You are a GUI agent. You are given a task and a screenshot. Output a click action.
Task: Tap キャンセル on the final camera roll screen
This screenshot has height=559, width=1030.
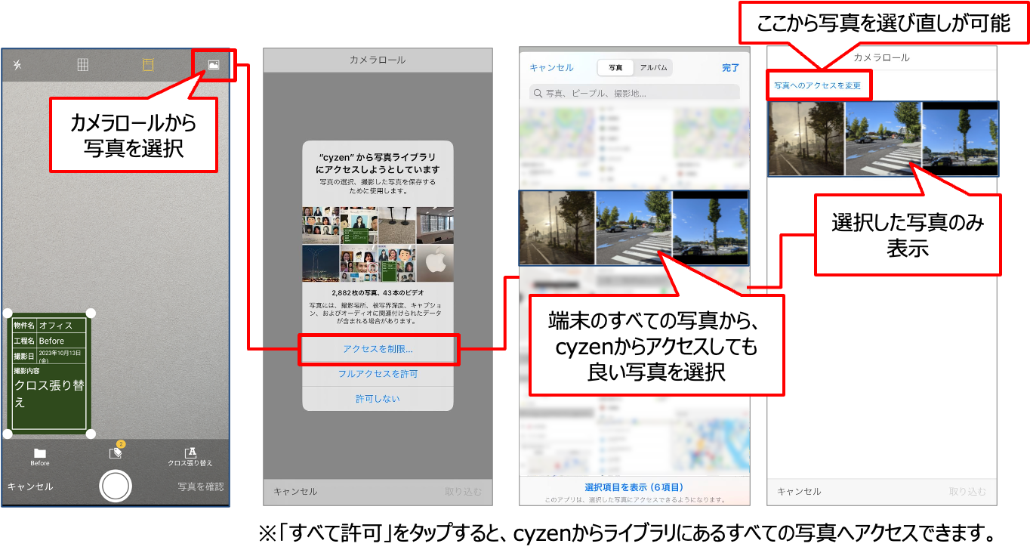pos(799,491)
